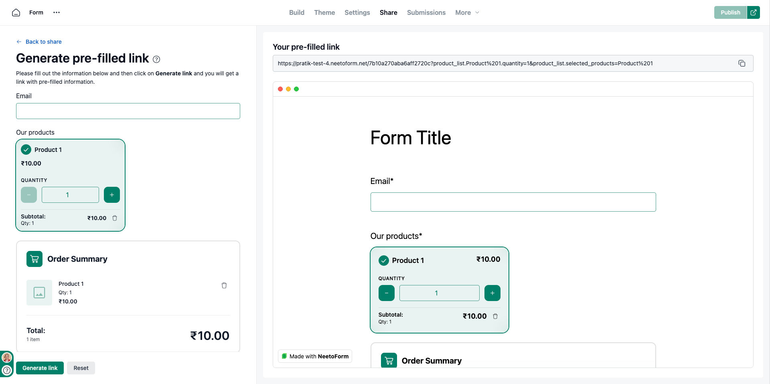This screenshot has height=384, width=770.
Task: Open published form in new tab icon
Action: 754,12
